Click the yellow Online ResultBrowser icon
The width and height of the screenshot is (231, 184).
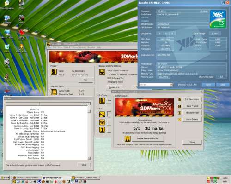click(x=128, y=138)
